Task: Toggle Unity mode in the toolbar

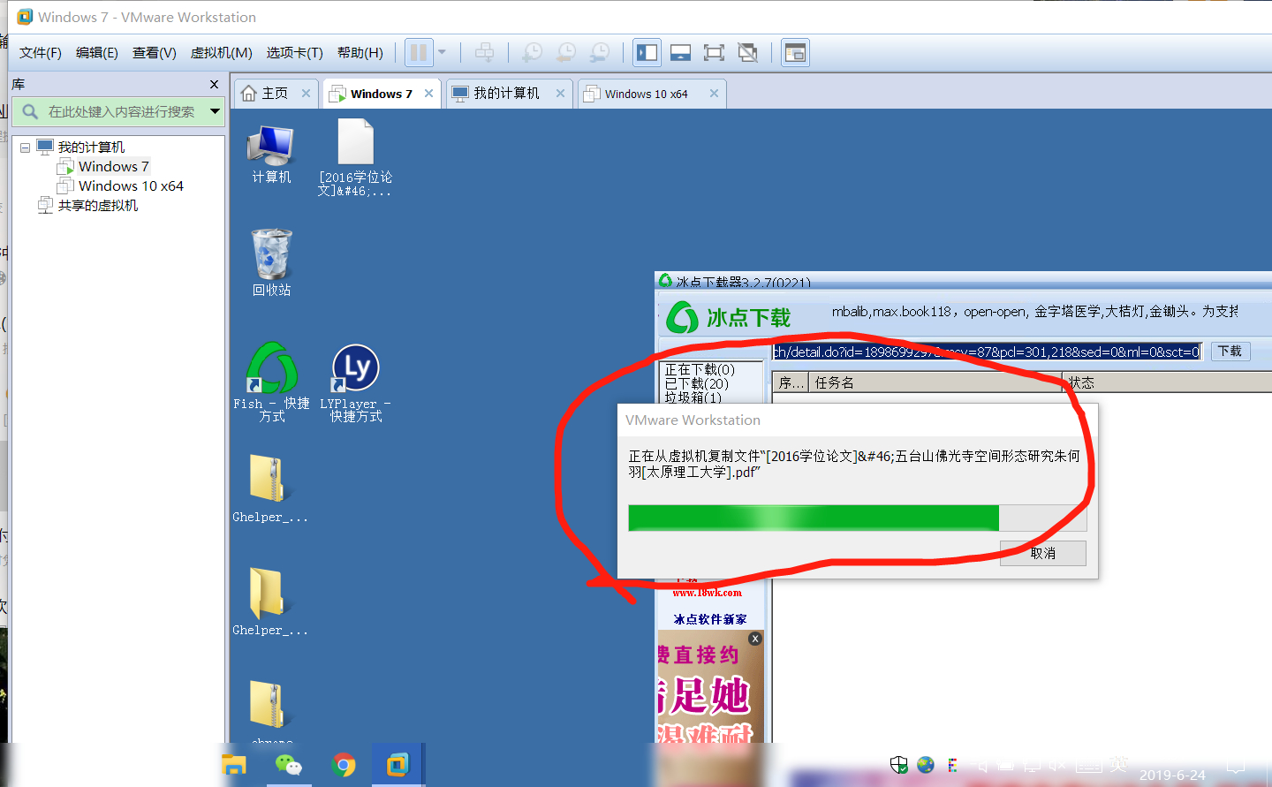Action: tap(747, 53)
